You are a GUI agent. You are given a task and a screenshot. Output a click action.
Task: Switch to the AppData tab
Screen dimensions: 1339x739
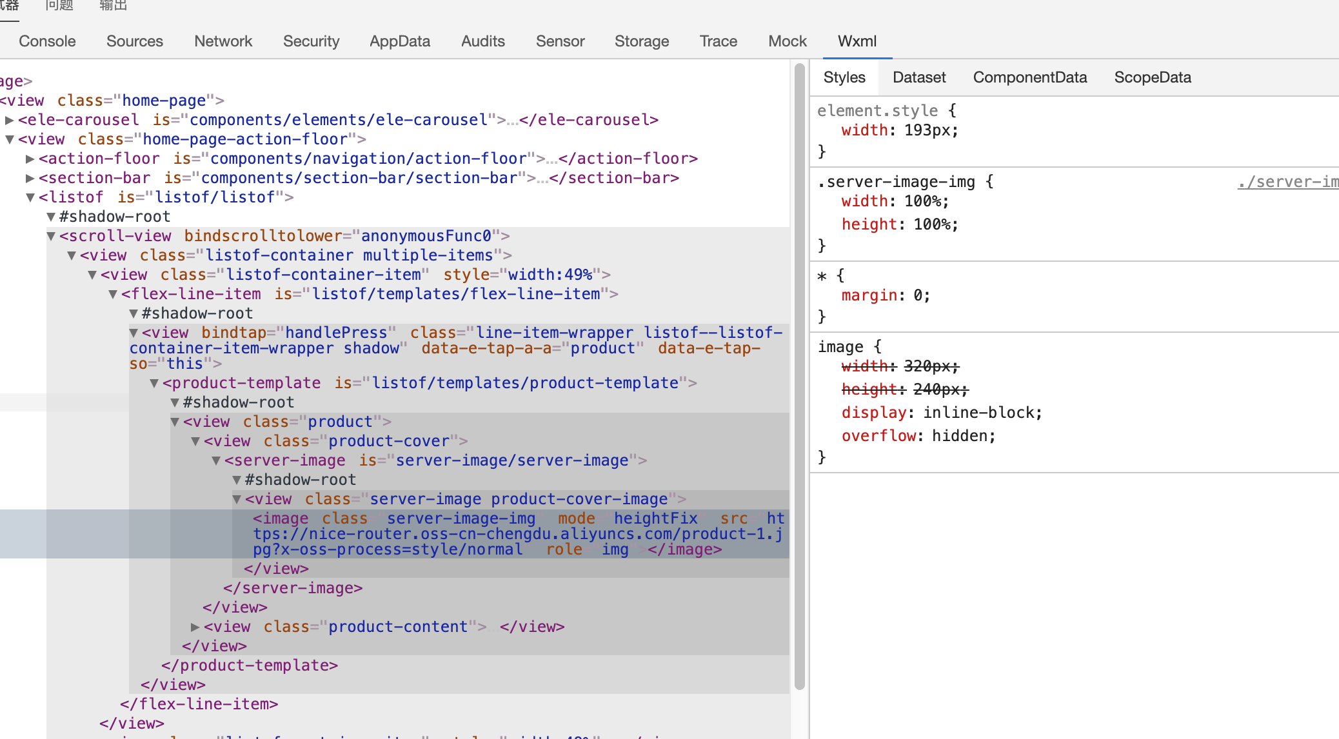click(x=400, y=41)
